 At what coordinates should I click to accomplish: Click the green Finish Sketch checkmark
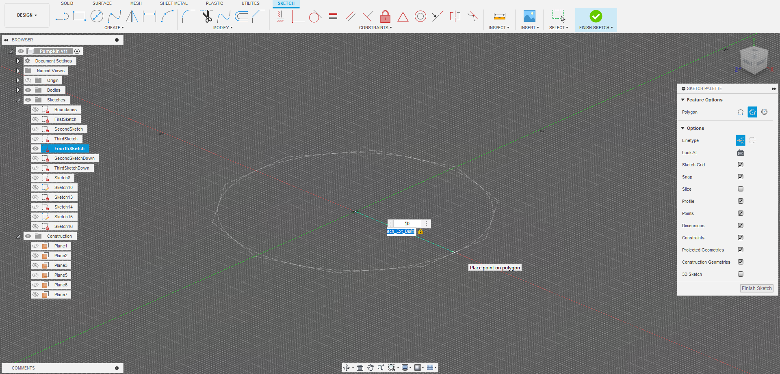pos(596,16)
